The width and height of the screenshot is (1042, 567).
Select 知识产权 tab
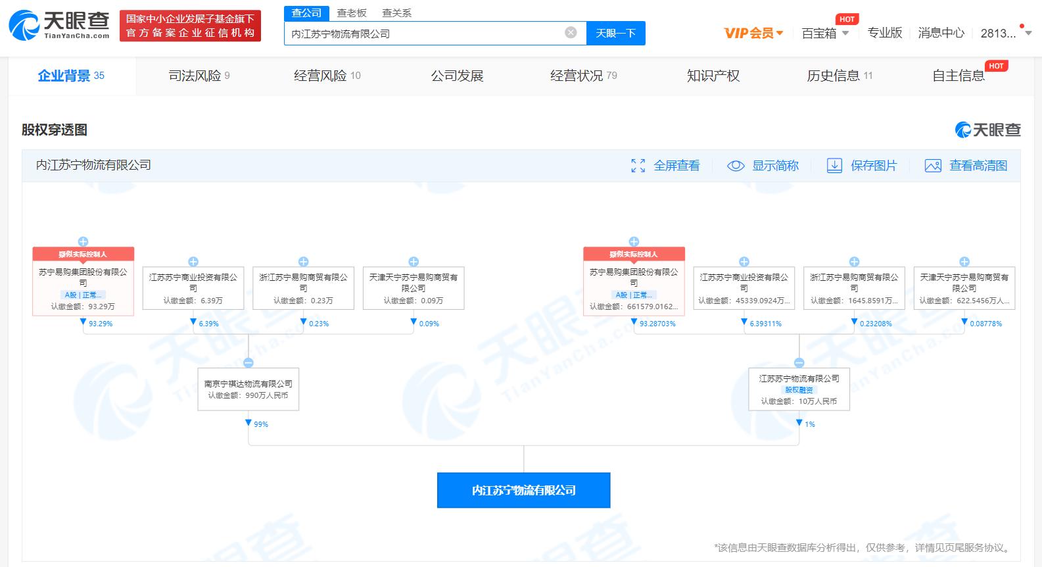pyautogui.click(x=713, y=76)
